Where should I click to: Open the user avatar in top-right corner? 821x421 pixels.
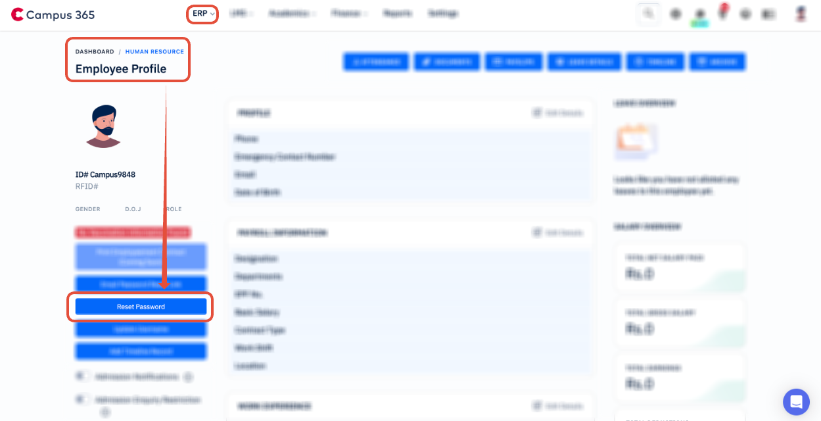coord(801,13)
